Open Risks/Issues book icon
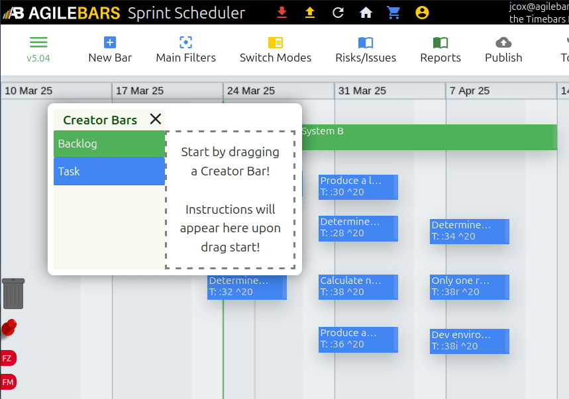The width and height of the screenshot is (569, 399). point(366,43)
